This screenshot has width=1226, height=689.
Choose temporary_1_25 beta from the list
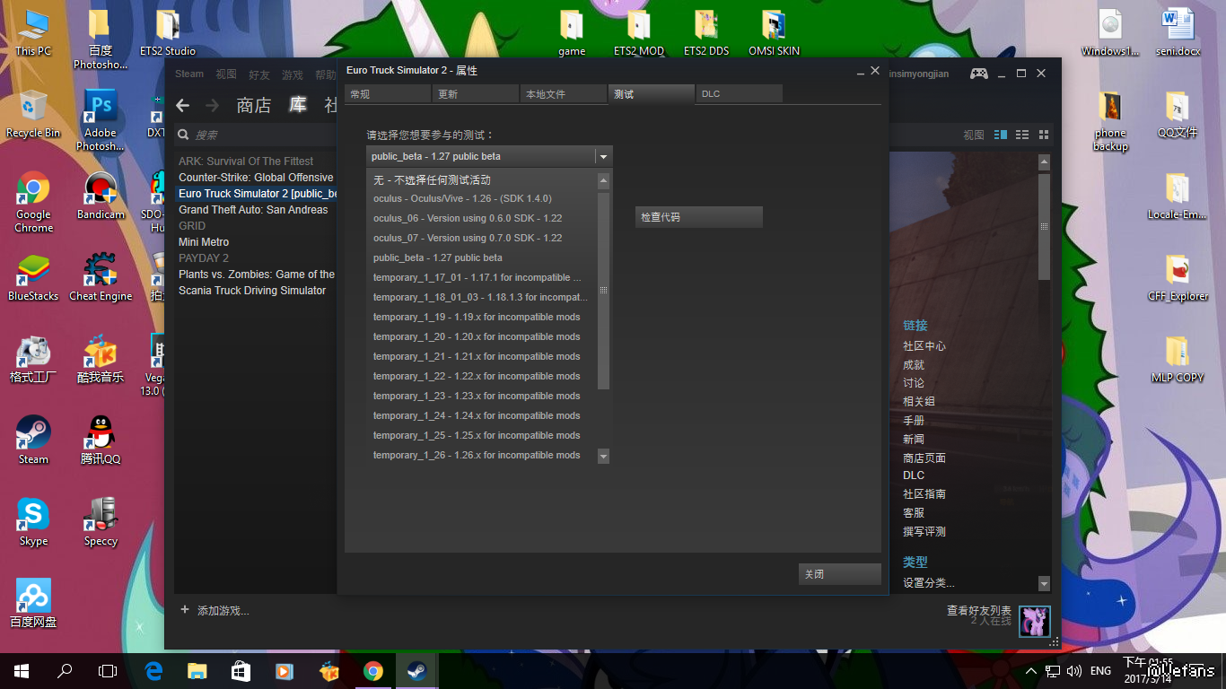pos(477,436)
